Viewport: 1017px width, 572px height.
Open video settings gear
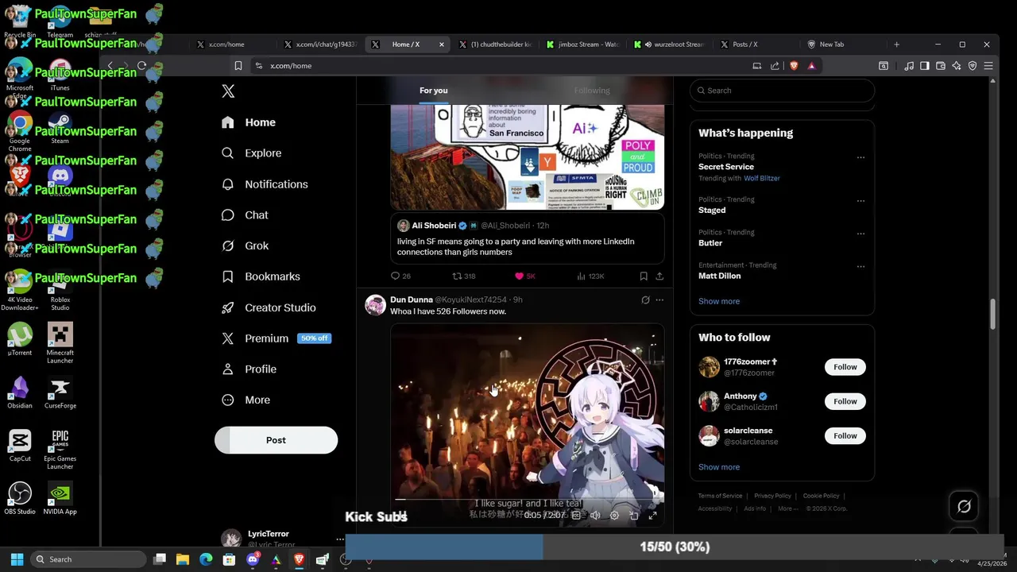click(614, 516)
